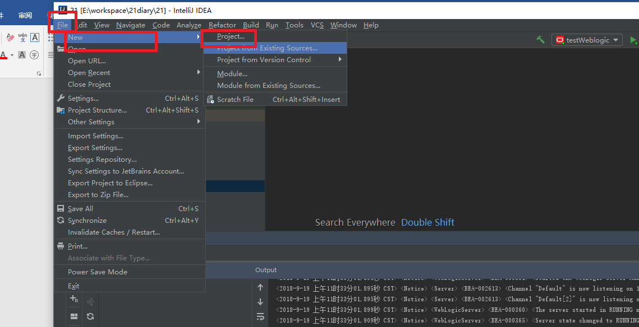Open the VCS menu
This screenshot has width=639, height=327.
coord(317,25)
